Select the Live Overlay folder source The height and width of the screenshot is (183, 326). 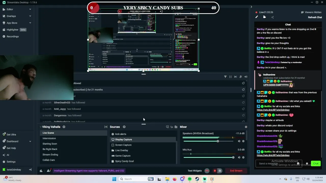tap(143, 150)
